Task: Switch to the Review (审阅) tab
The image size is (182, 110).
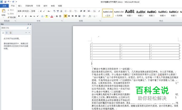Action: 53,6
